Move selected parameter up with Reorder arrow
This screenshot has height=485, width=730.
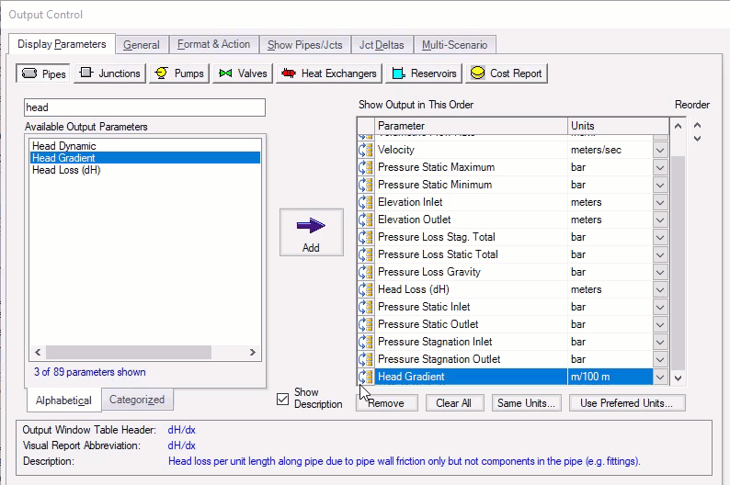697,125
